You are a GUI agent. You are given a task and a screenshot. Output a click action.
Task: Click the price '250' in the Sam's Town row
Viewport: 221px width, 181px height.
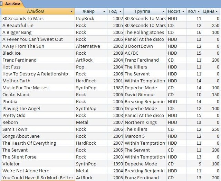point(211,129)
